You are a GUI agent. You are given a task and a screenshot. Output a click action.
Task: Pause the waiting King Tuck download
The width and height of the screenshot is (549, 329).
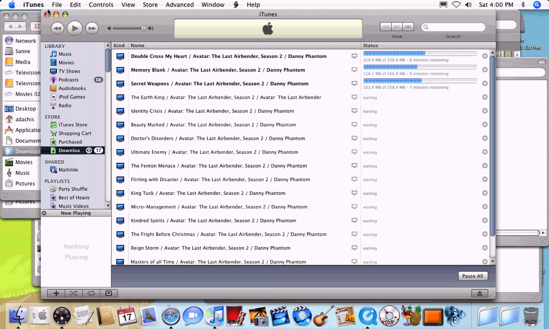tap(485, 193)
